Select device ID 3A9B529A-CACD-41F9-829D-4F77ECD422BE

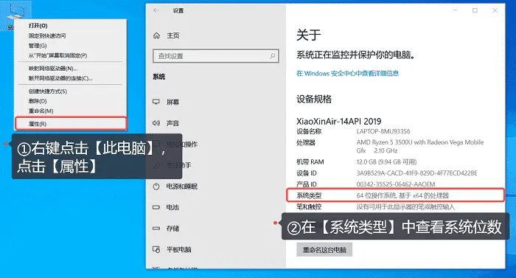click(417, 173)
